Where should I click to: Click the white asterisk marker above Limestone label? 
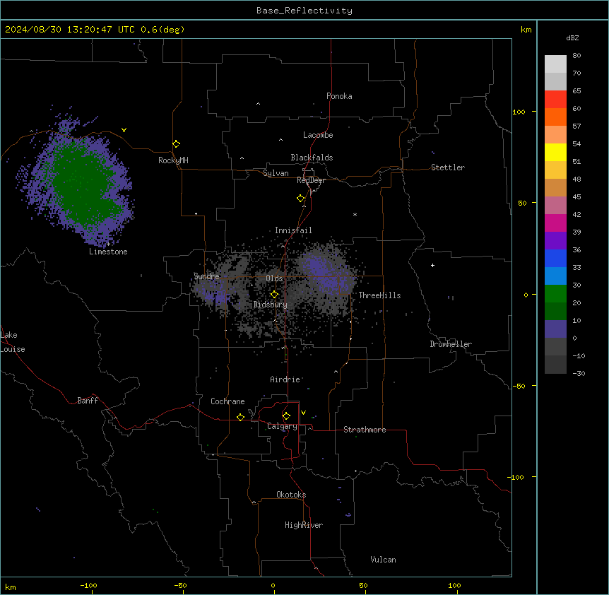108,244
